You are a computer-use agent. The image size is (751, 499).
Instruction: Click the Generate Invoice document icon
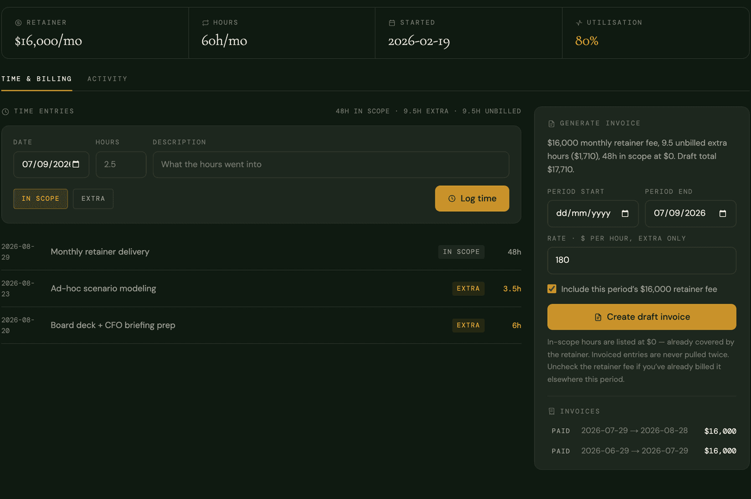point(551,123)
